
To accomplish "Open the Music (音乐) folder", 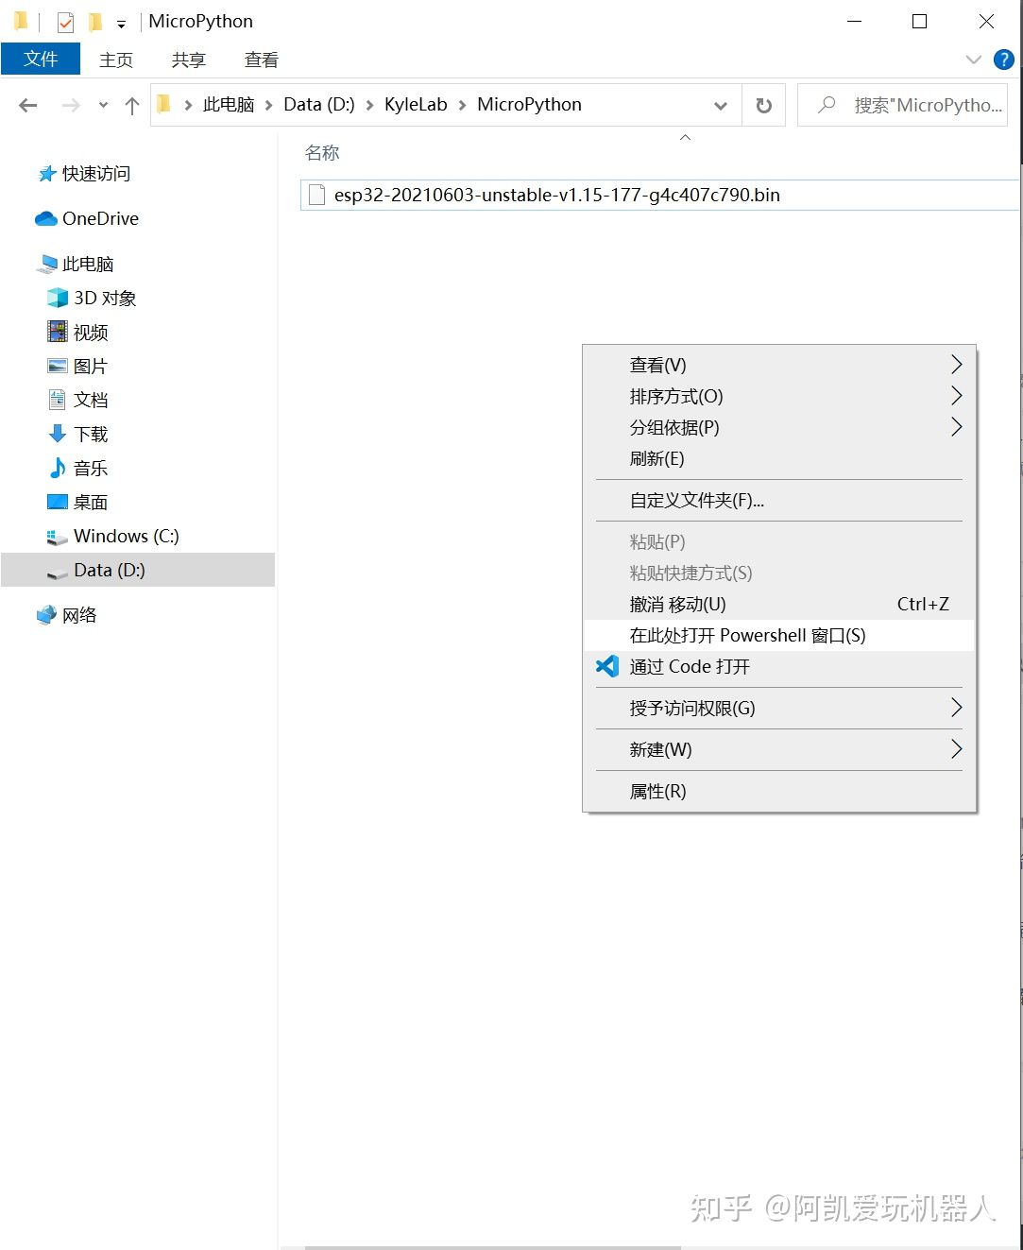I will point(90,468).
